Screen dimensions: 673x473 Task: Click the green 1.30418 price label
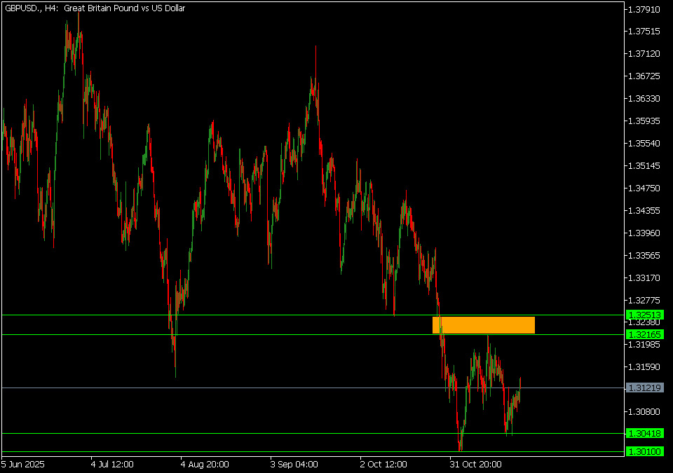pyautogui.click(x=645, y=434)
